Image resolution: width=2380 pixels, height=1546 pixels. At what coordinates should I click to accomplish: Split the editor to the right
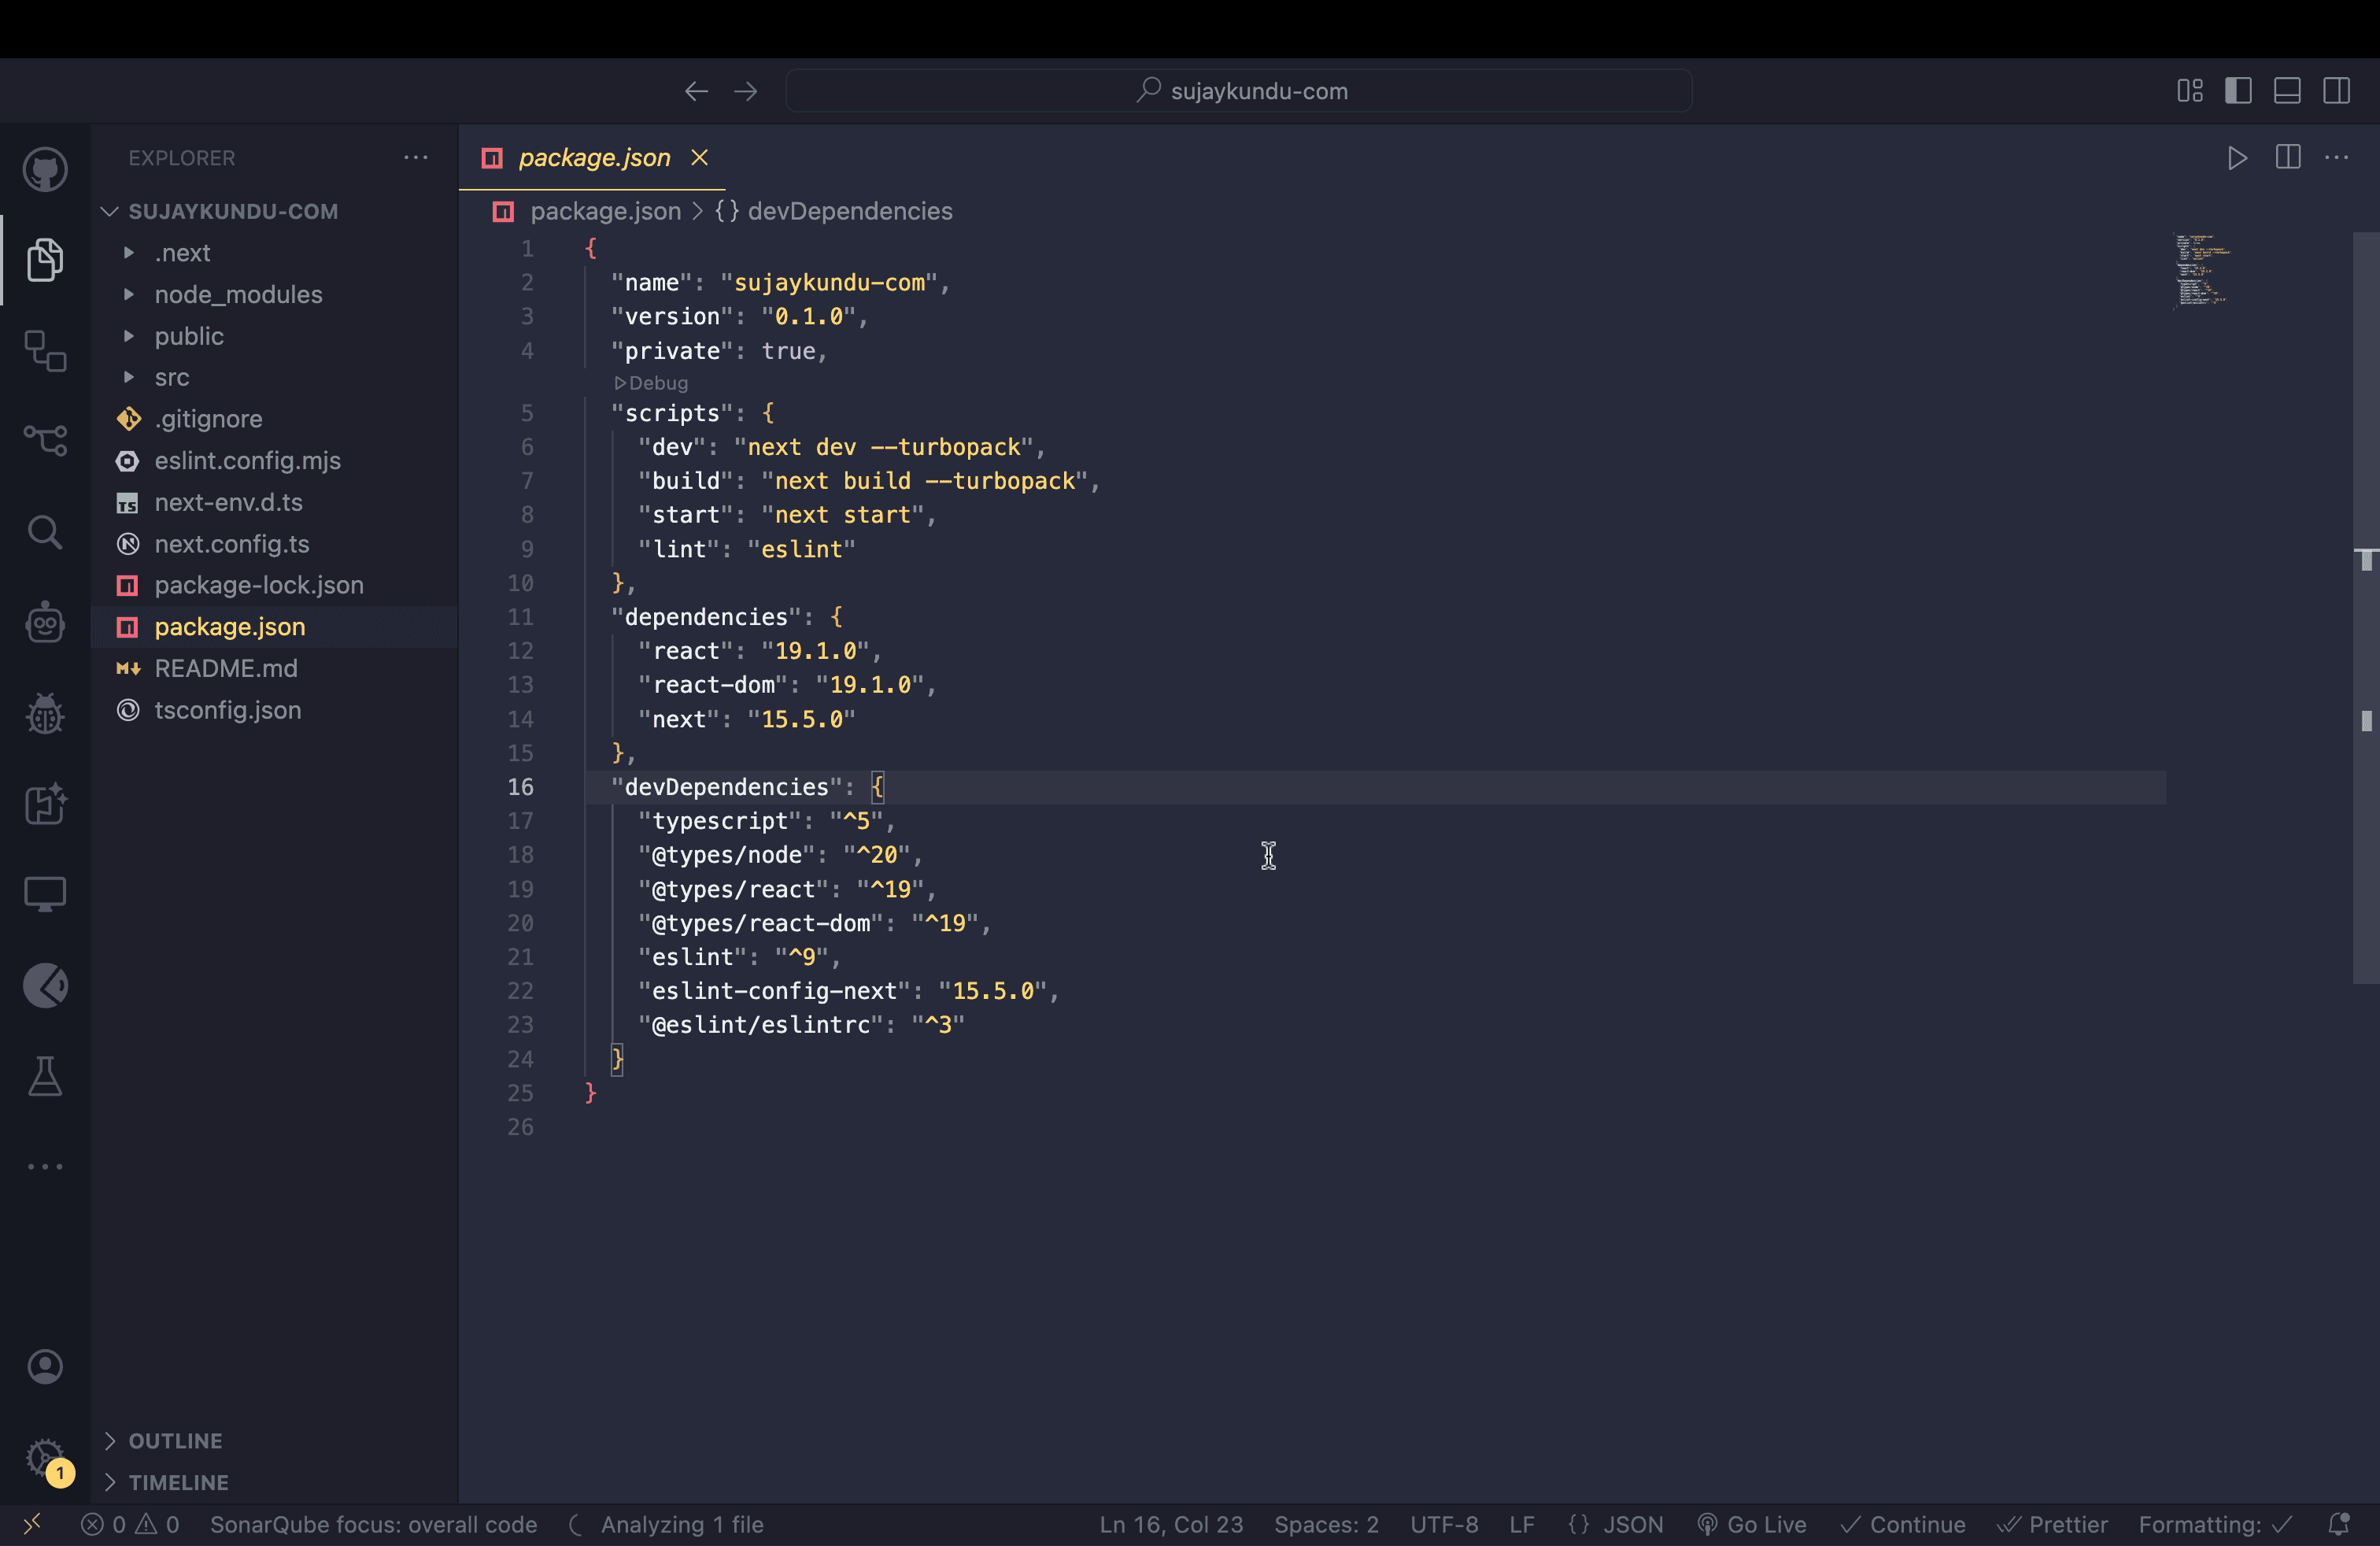(x=2288, y=157)
